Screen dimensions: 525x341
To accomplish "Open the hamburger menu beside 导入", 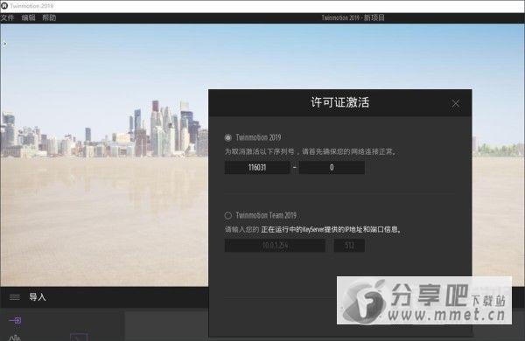I will click(14, 297).
